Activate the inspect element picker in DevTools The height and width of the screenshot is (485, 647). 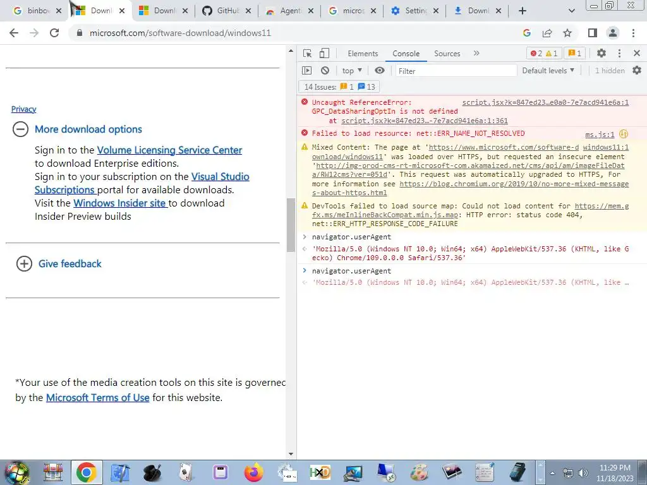coord(307,53)
